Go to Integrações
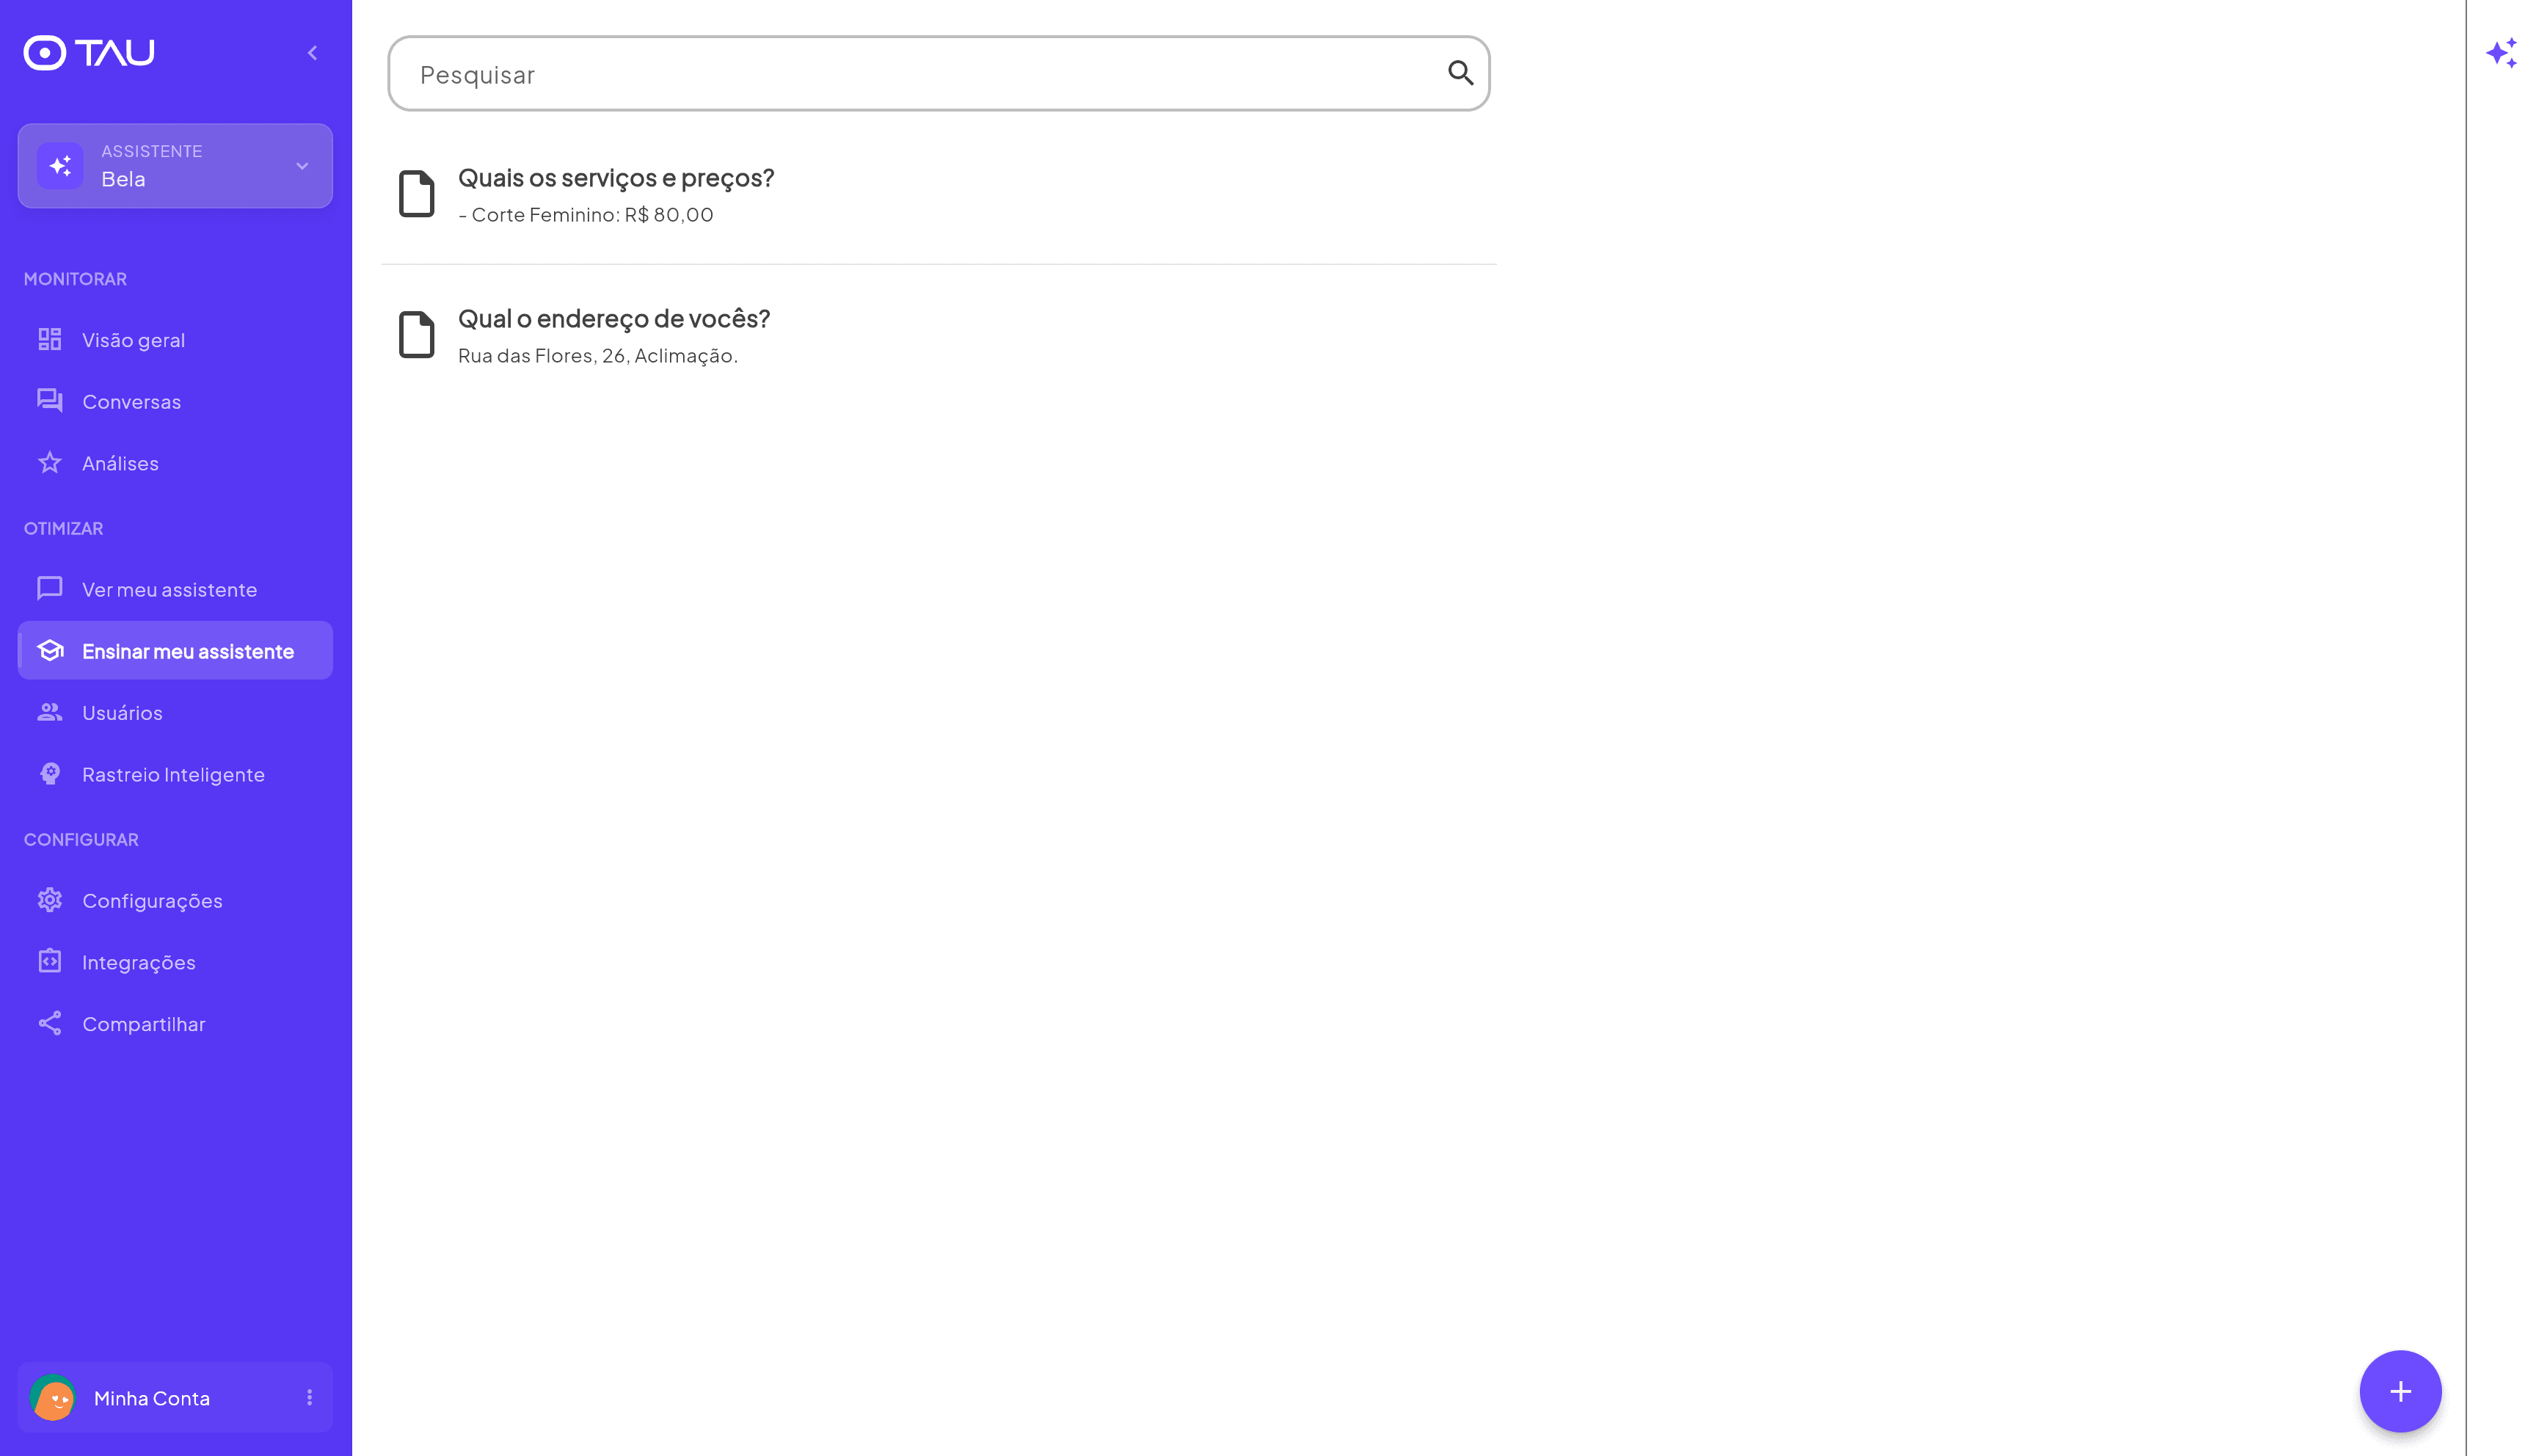This screenshot has height=1456, width=2536. pyautogui.click(x=138, y=963)
